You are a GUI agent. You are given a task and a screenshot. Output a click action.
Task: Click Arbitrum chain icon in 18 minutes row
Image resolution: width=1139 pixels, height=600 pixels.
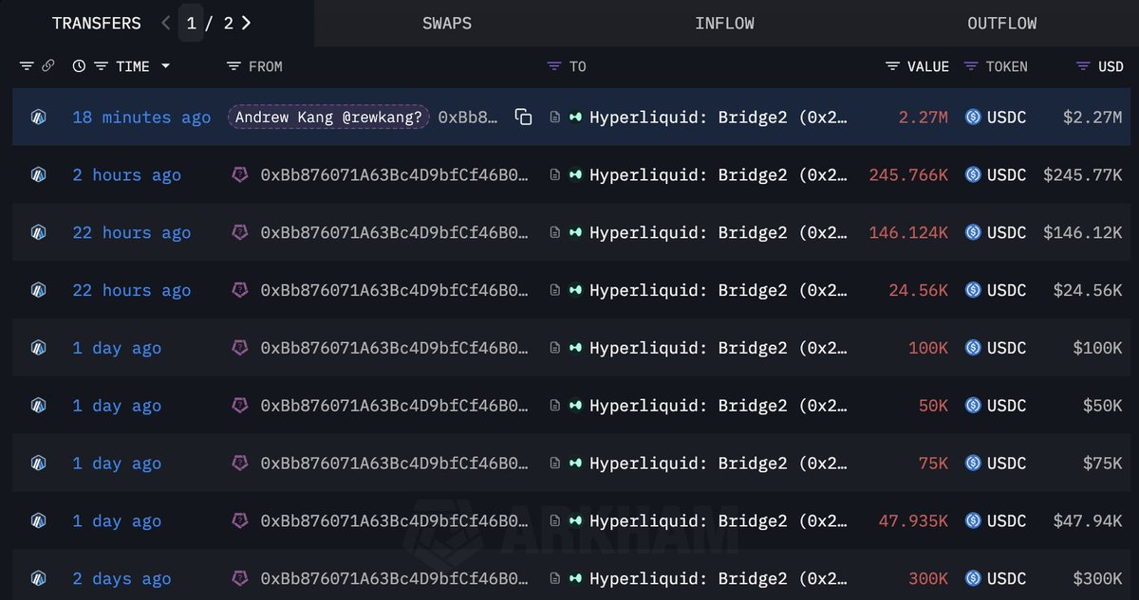[38, 118]
